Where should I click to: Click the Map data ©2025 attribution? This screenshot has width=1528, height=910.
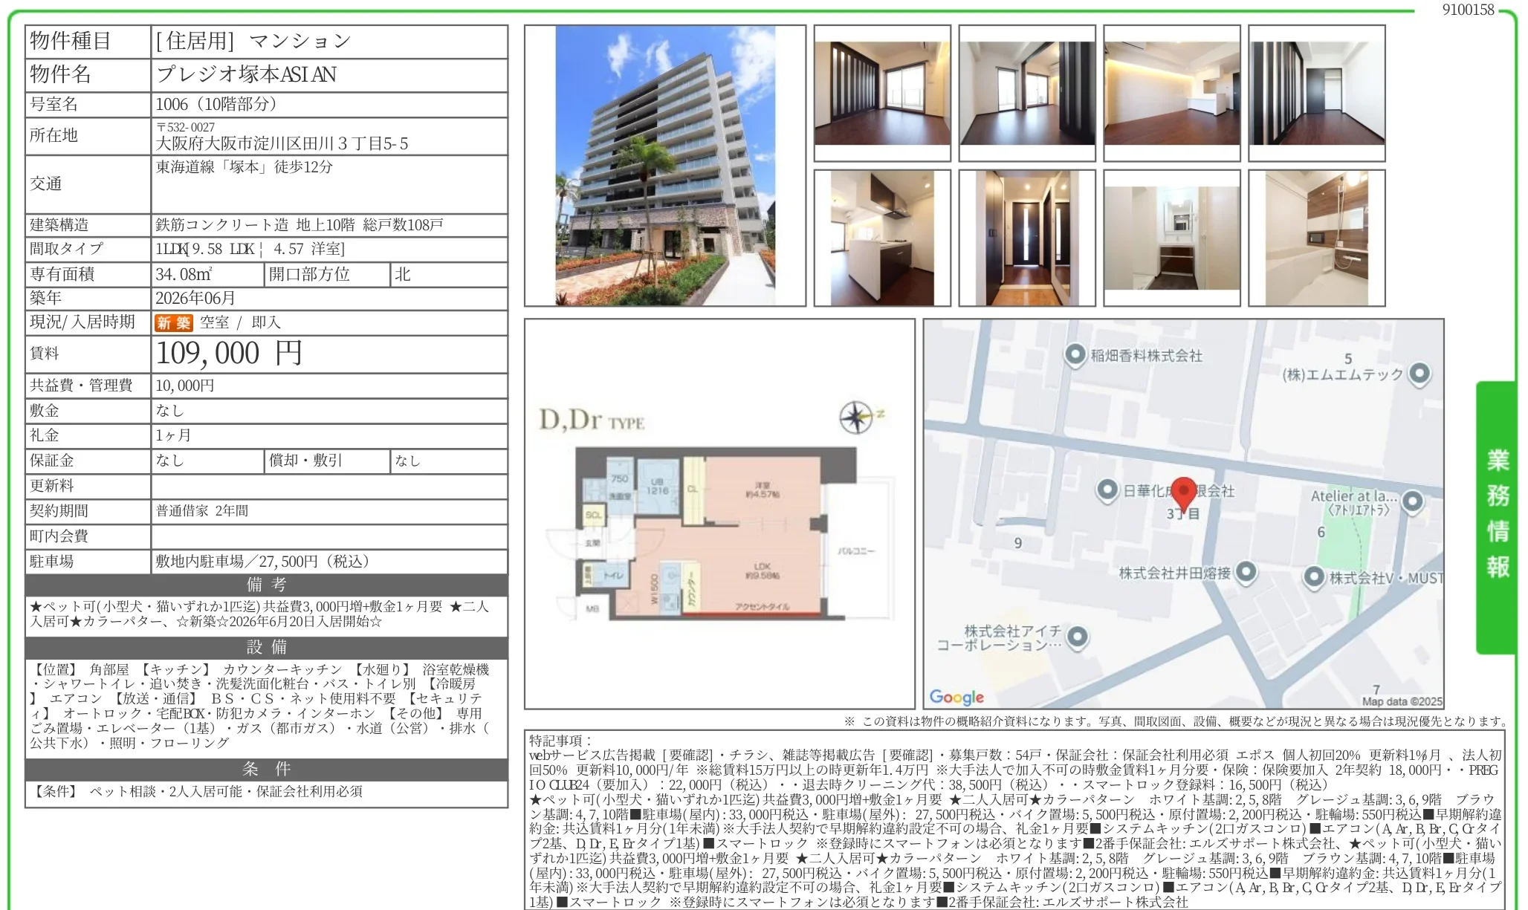click(1402, 701)
